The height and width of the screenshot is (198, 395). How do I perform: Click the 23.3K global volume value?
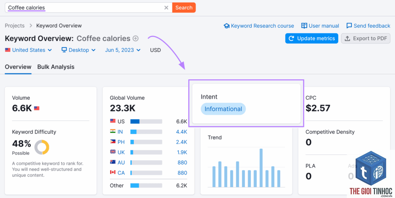[123, 108]
